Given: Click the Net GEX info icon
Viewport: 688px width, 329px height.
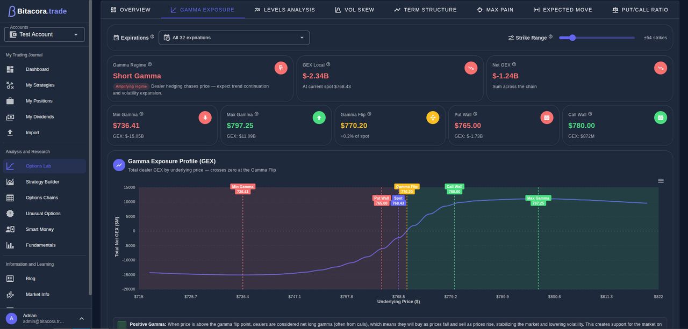Looking at the screenshot, I should pos(514,64).
